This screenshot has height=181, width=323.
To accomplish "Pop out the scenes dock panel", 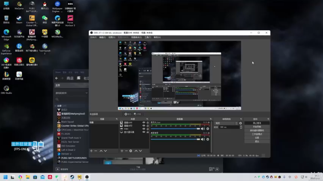I will click(x=117, y=119).
